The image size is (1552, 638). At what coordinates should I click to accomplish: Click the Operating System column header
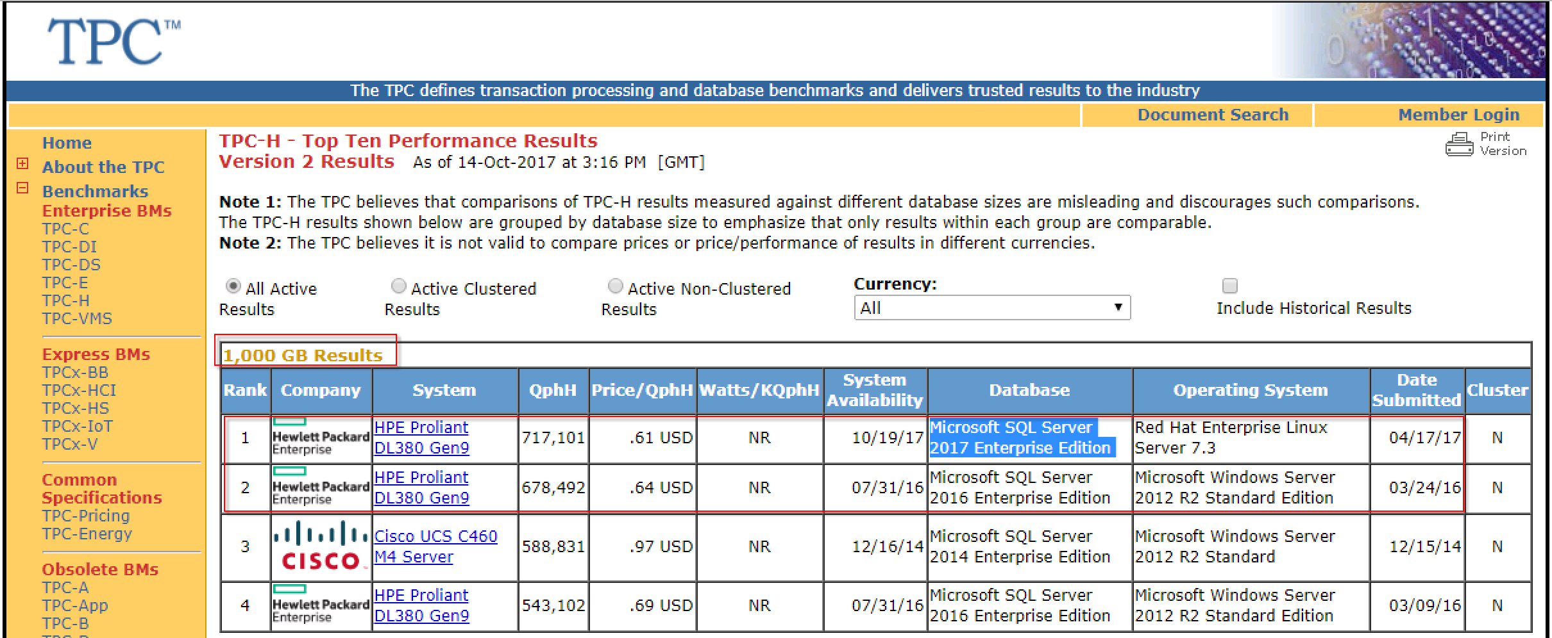(1251, 390)
